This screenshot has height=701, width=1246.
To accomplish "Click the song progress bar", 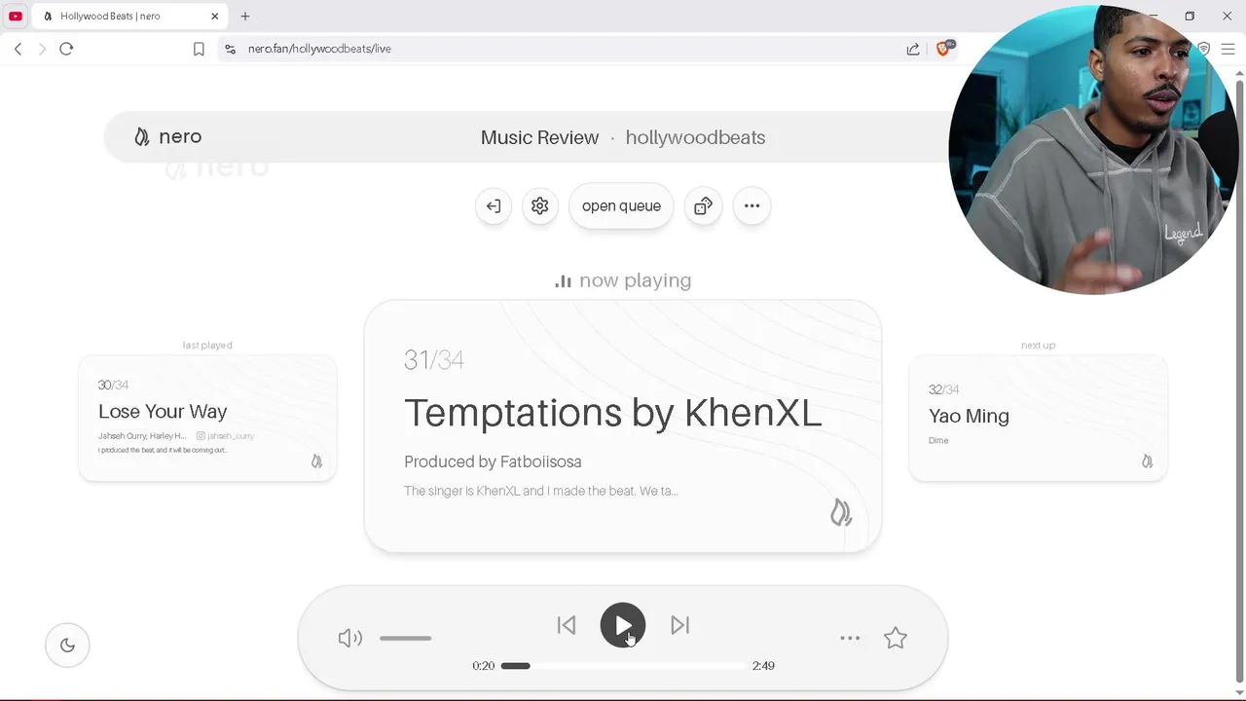I will point(623,666).
